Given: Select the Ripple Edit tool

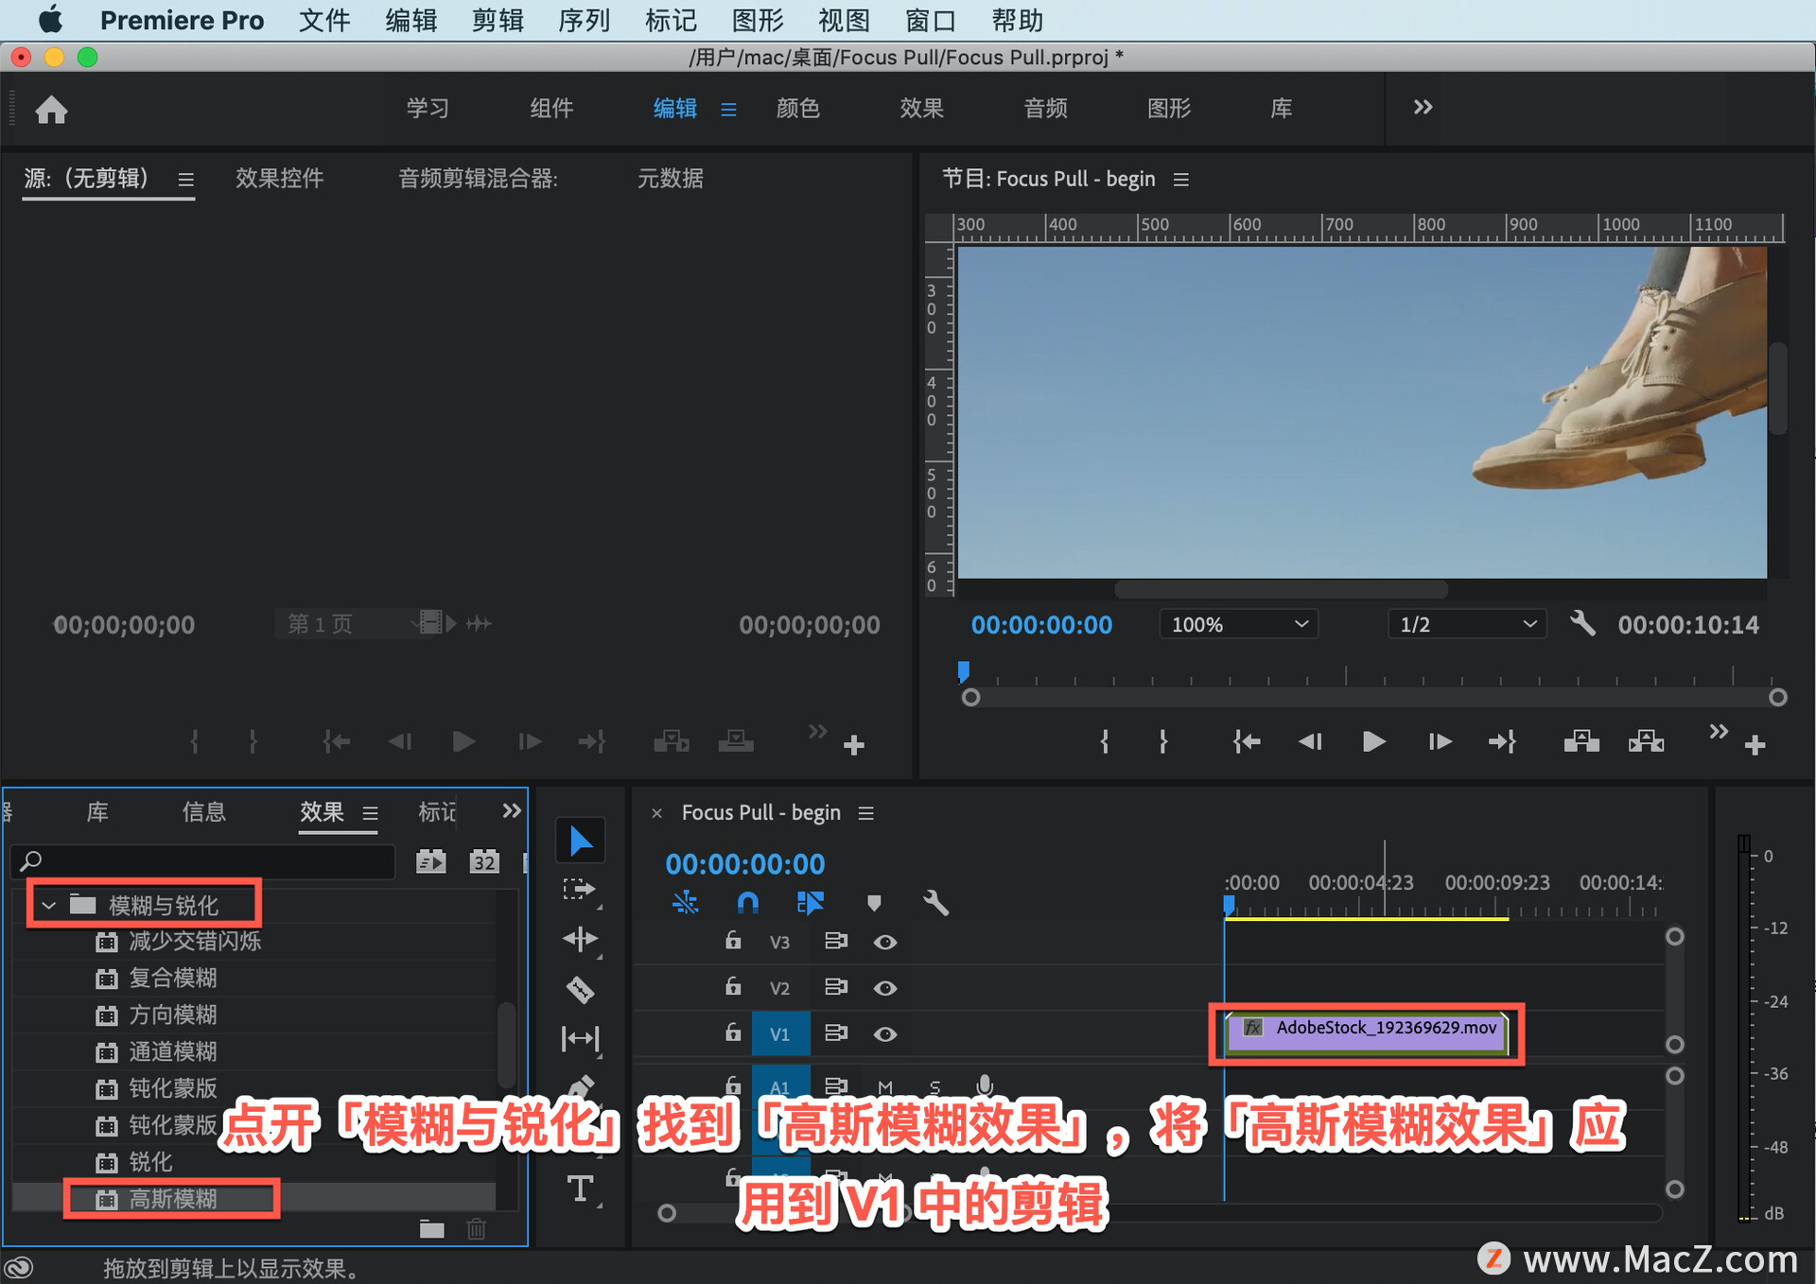Looking at the screenshot, I should point(580,939).
